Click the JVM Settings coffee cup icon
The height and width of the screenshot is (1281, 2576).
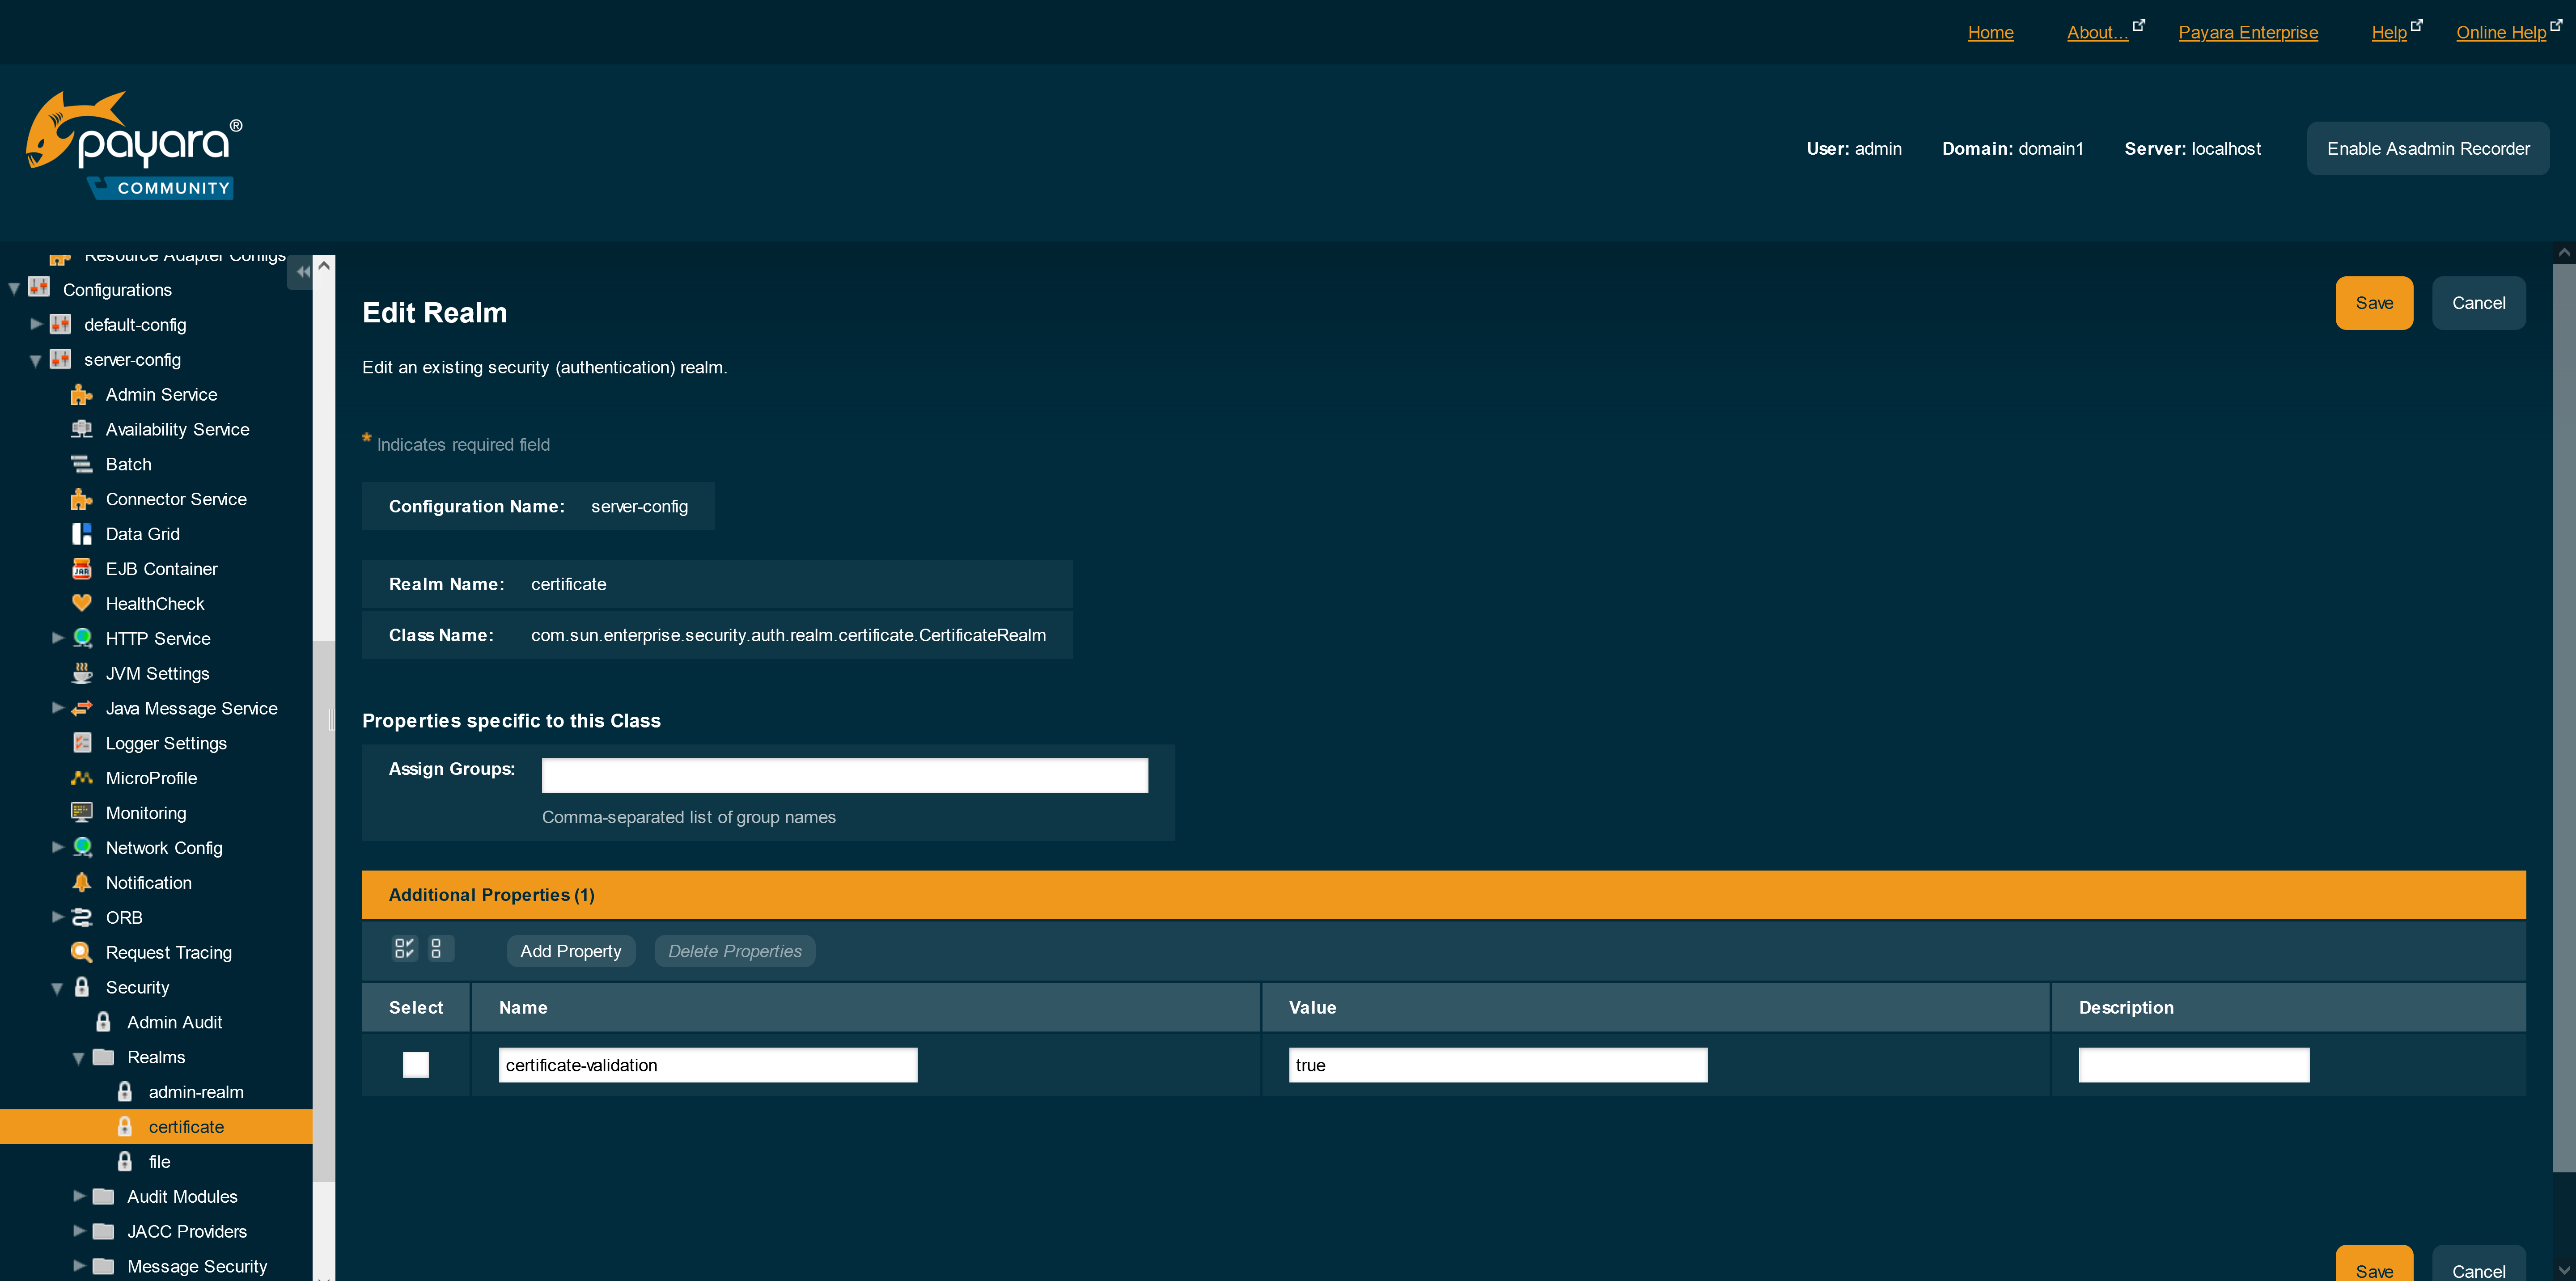81,673
